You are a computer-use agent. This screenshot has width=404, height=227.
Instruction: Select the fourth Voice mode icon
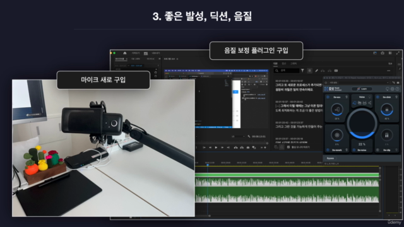pyautogui.click(x=370, y=103)
